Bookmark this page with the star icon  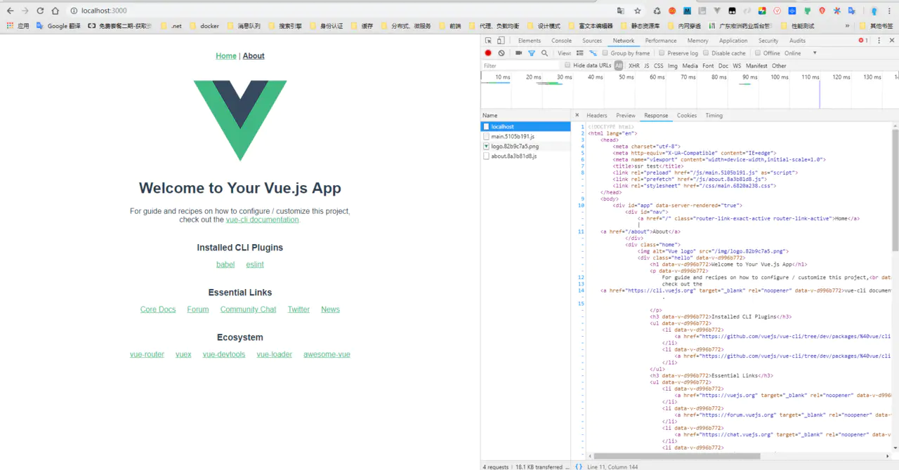[638, 11]
